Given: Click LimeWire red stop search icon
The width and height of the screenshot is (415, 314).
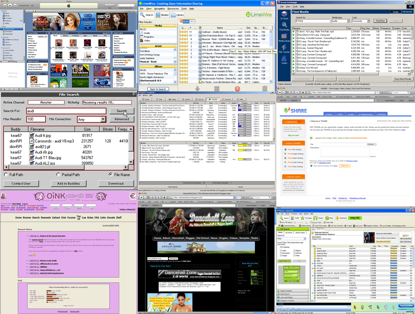Looking at the screenshot, I should pos(237,89).
